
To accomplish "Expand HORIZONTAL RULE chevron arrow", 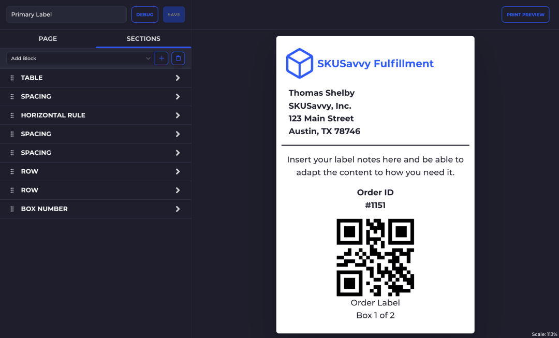I will pos(178,115).
